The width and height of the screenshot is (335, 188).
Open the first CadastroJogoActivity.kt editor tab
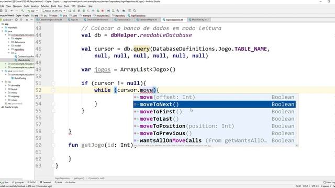pos(50,20)
